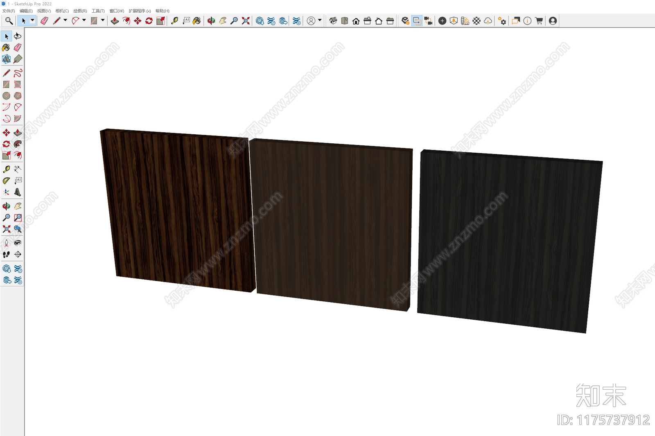Open the 扩展程序 extensions menu
The width and height of the screenshot is (655, 436).
tap(140, 11)
